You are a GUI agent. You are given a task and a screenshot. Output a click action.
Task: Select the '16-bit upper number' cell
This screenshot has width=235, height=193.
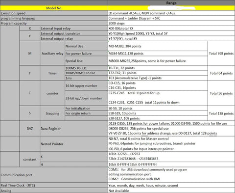coord(86,85)
